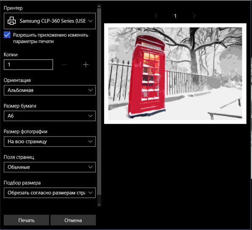The width and height of the screenshot is (252, 230).
Task: Open Поля страниц dropdown showing Обычные
Action: [50, 167]
